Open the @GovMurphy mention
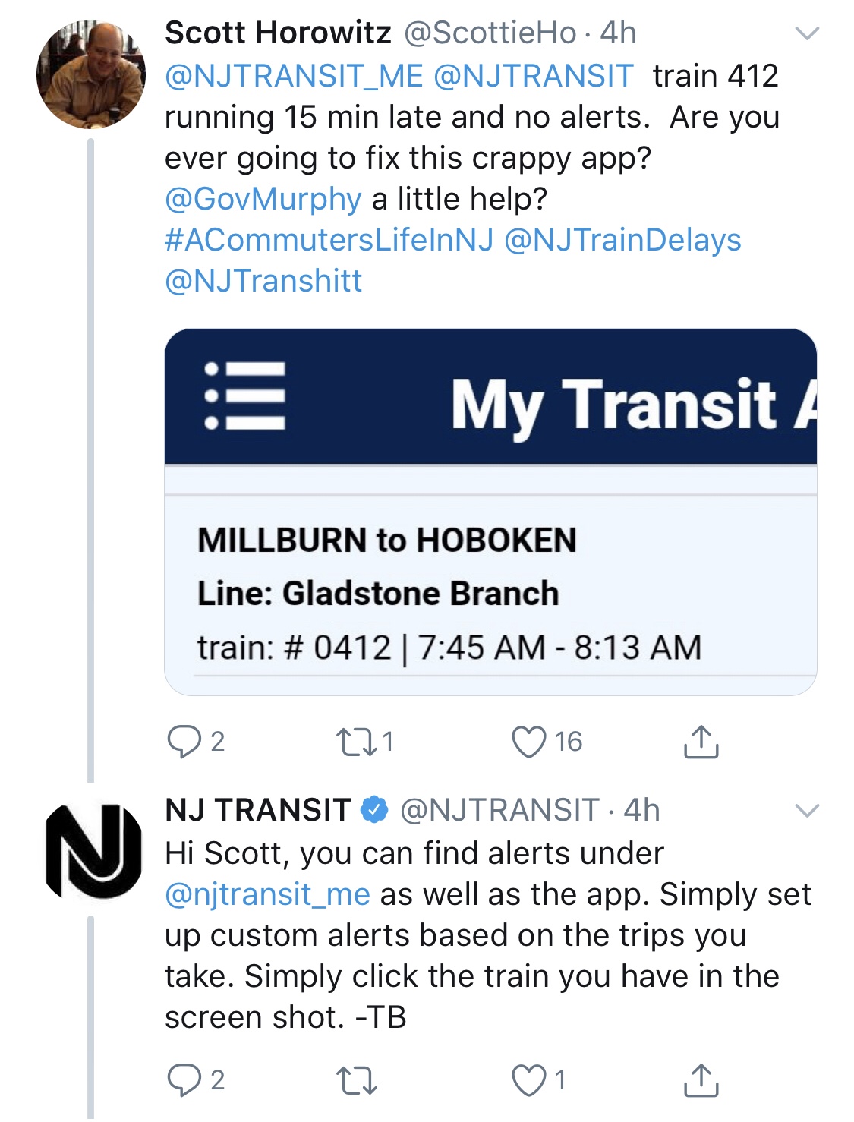854x1122 pixels. coord(263,199)
